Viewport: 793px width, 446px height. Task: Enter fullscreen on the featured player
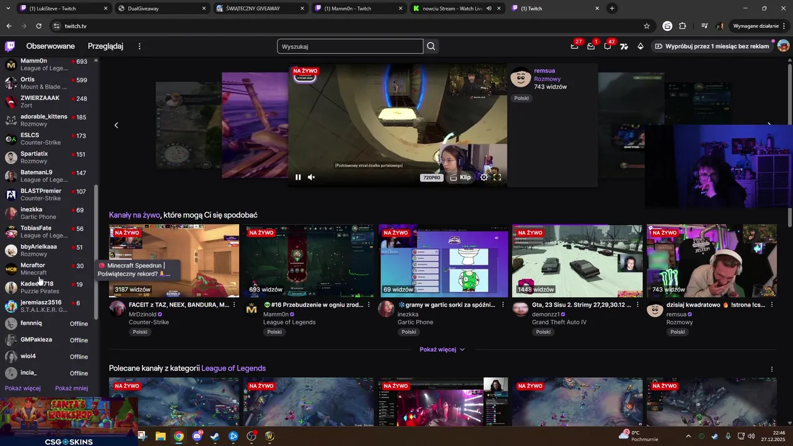[x=497, y=177]
